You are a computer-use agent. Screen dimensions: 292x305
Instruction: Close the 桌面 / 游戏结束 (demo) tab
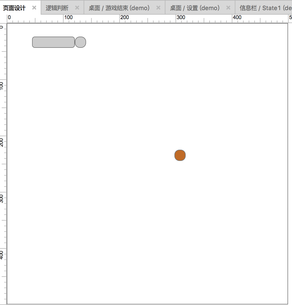158,8
